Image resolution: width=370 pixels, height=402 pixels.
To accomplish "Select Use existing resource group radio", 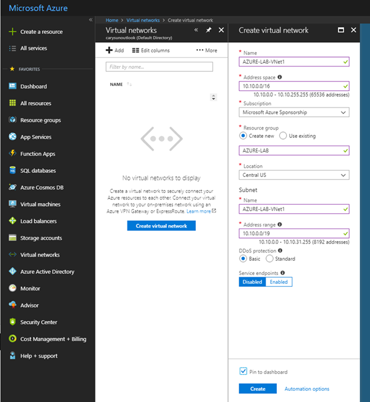I will tap(283, 135).
